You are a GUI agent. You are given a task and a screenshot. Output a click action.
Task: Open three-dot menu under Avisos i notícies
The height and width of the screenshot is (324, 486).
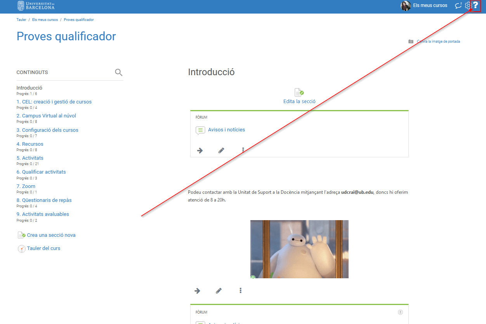tap(243, 150)
